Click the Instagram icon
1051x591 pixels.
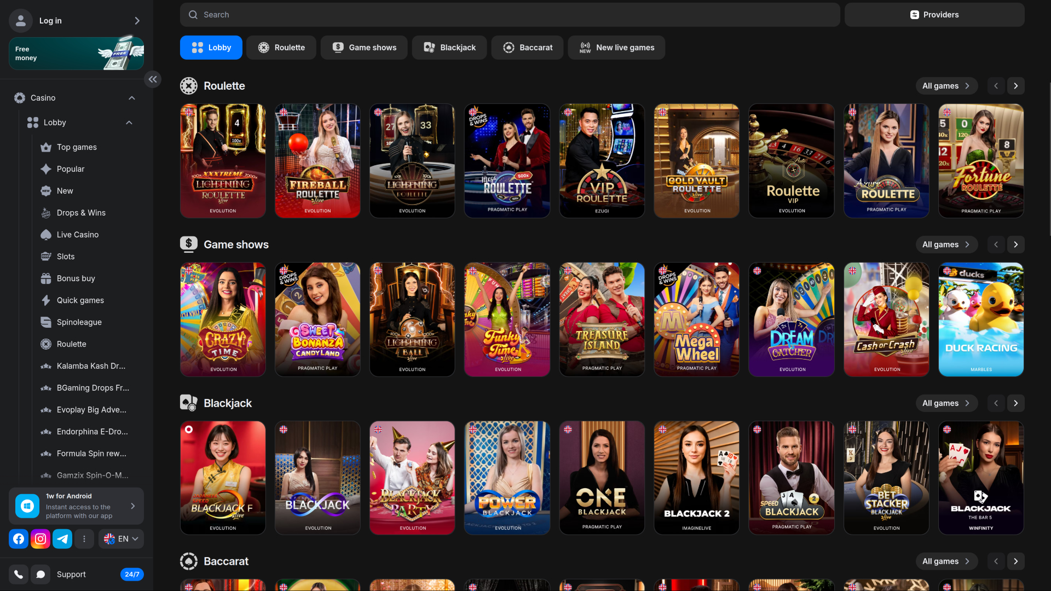point(40,538)
